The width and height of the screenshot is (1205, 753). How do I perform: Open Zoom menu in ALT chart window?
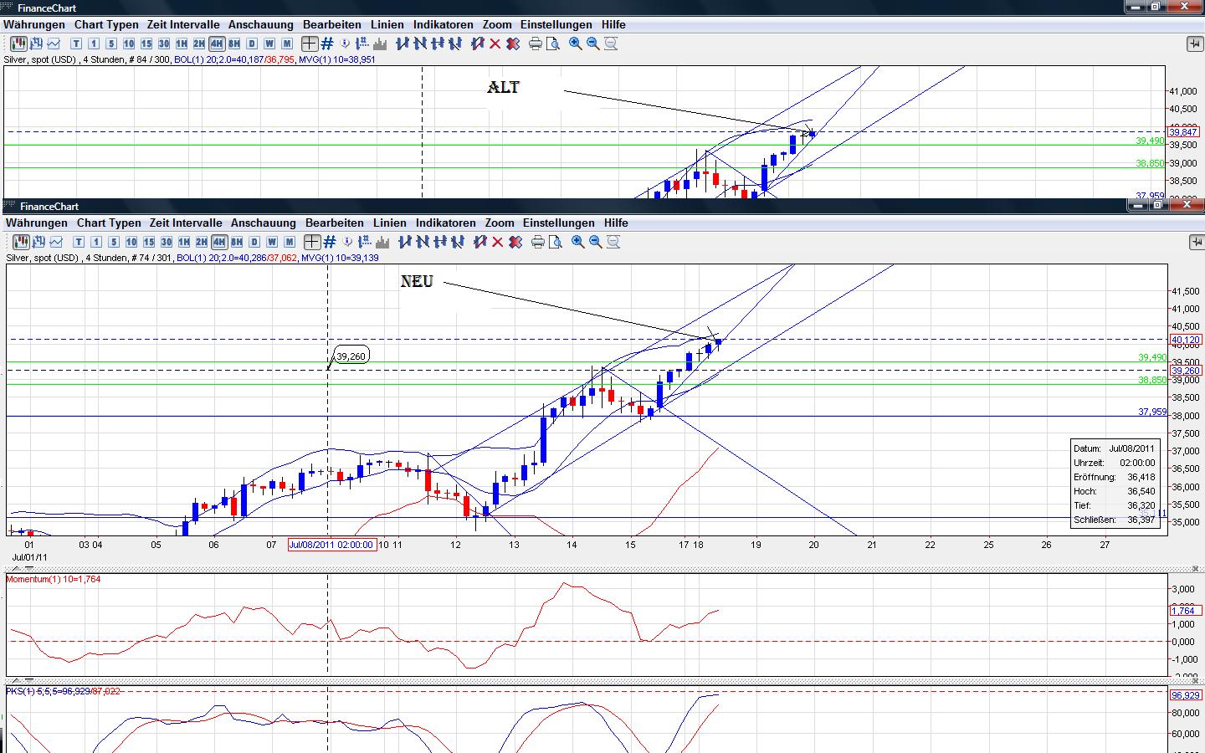click(497, 24)
